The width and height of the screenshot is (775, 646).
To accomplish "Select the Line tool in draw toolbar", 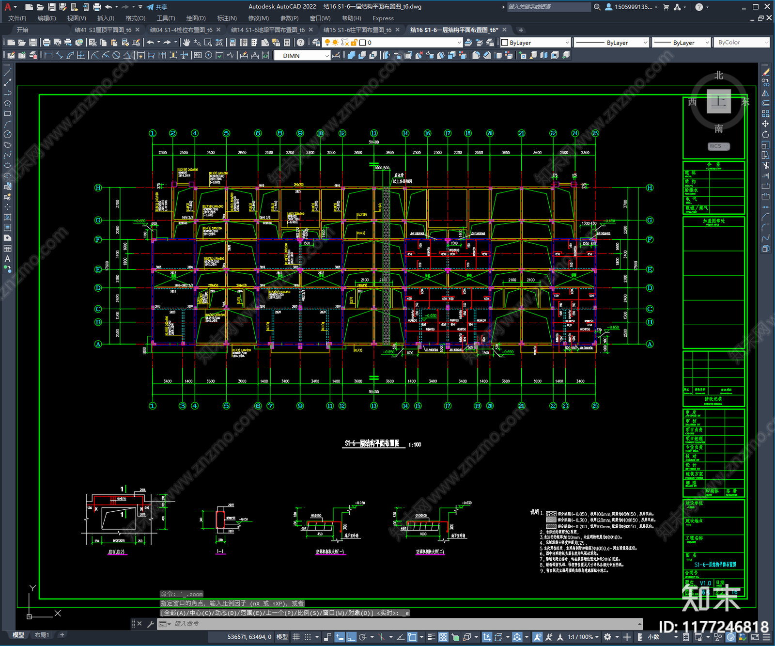I will tap(7, 72).
